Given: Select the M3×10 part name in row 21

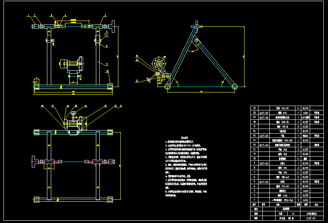Looking at the screenshot, I should click(283, 108).
